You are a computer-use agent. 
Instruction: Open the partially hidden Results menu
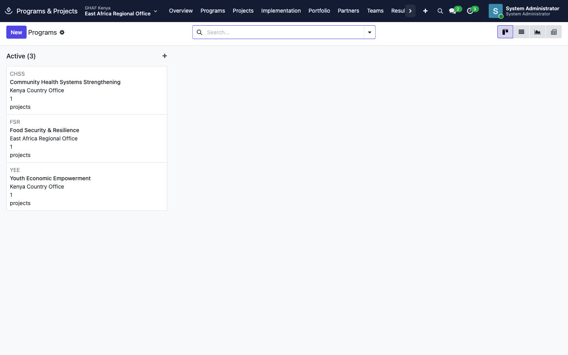point(398,11)
